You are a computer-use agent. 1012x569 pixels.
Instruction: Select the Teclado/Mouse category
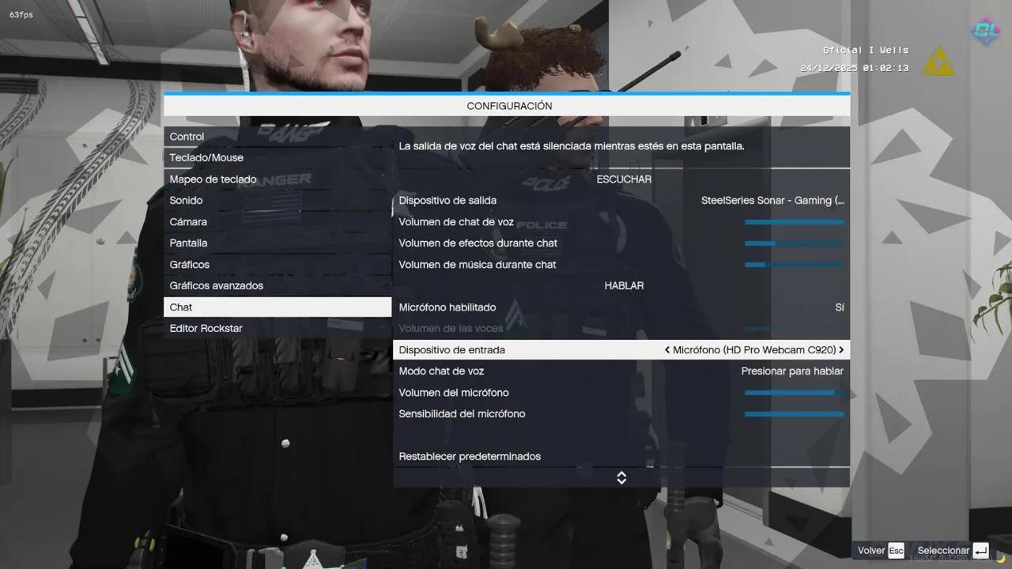(278, 158)
